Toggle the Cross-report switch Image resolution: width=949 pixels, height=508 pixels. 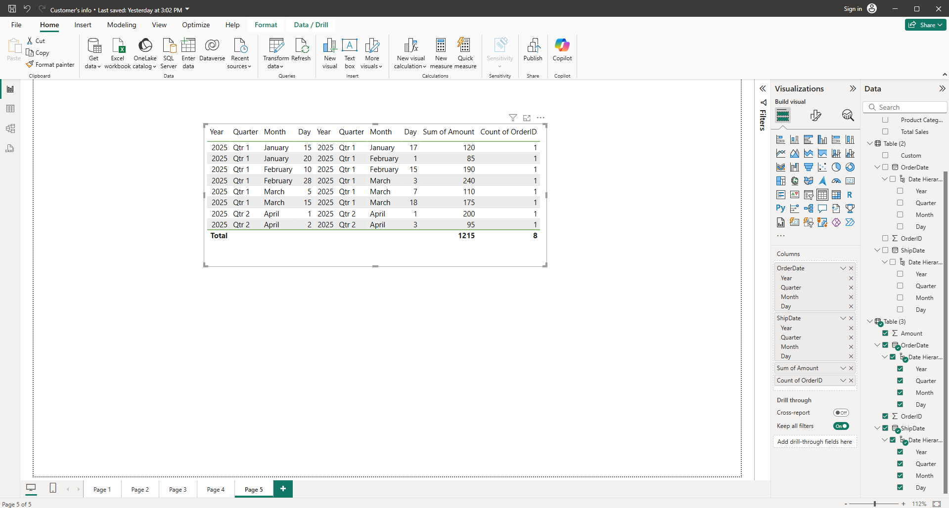click(x=841, y=413)
